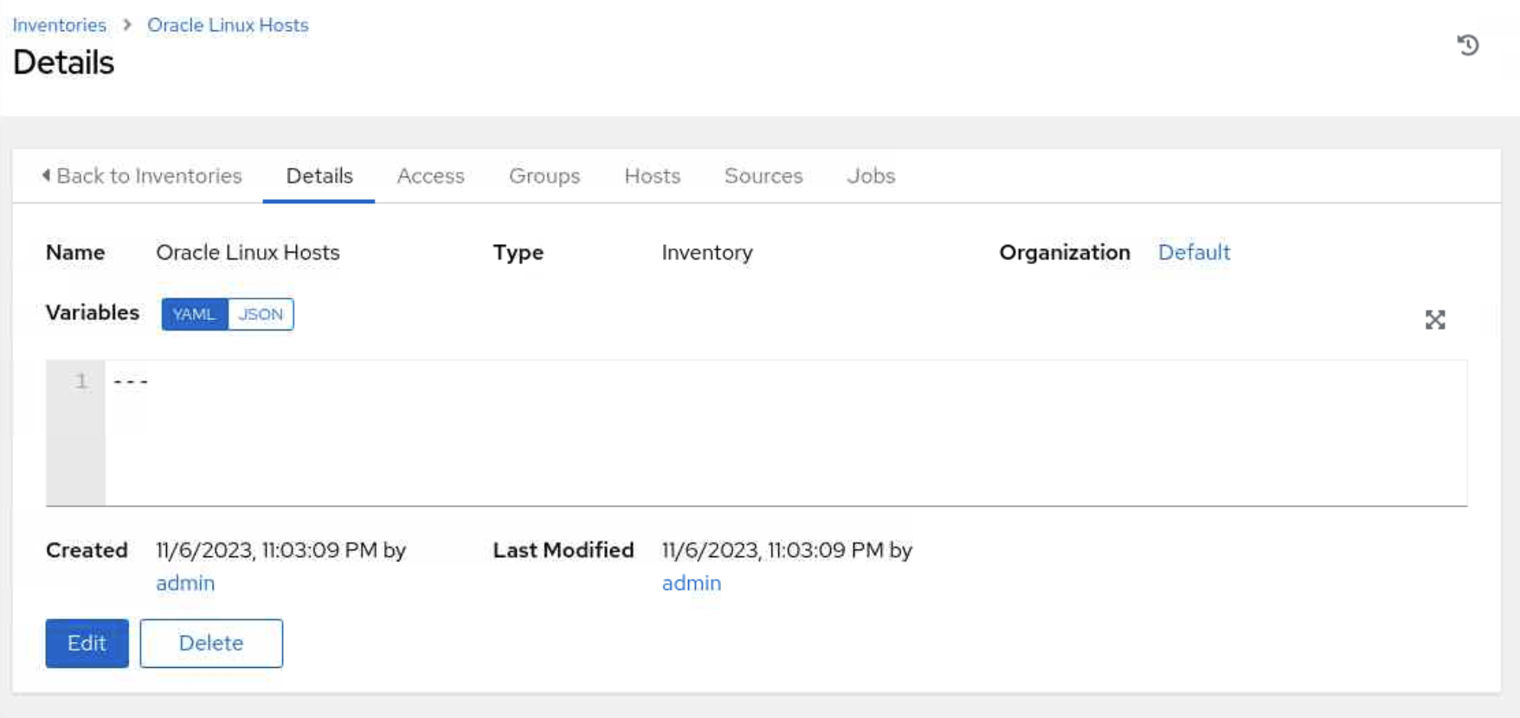Screen dimensions: 1520x718
Task: Open the Sources tab
Action: click(x=763, y=176)
